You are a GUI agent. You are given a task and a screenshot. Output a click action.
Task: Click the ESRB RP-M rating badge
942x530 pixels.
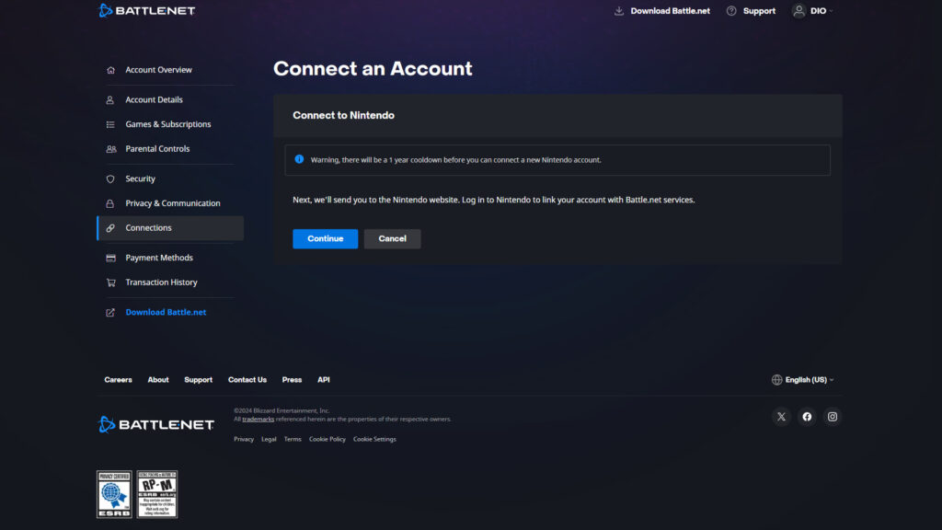pos(157,494)
